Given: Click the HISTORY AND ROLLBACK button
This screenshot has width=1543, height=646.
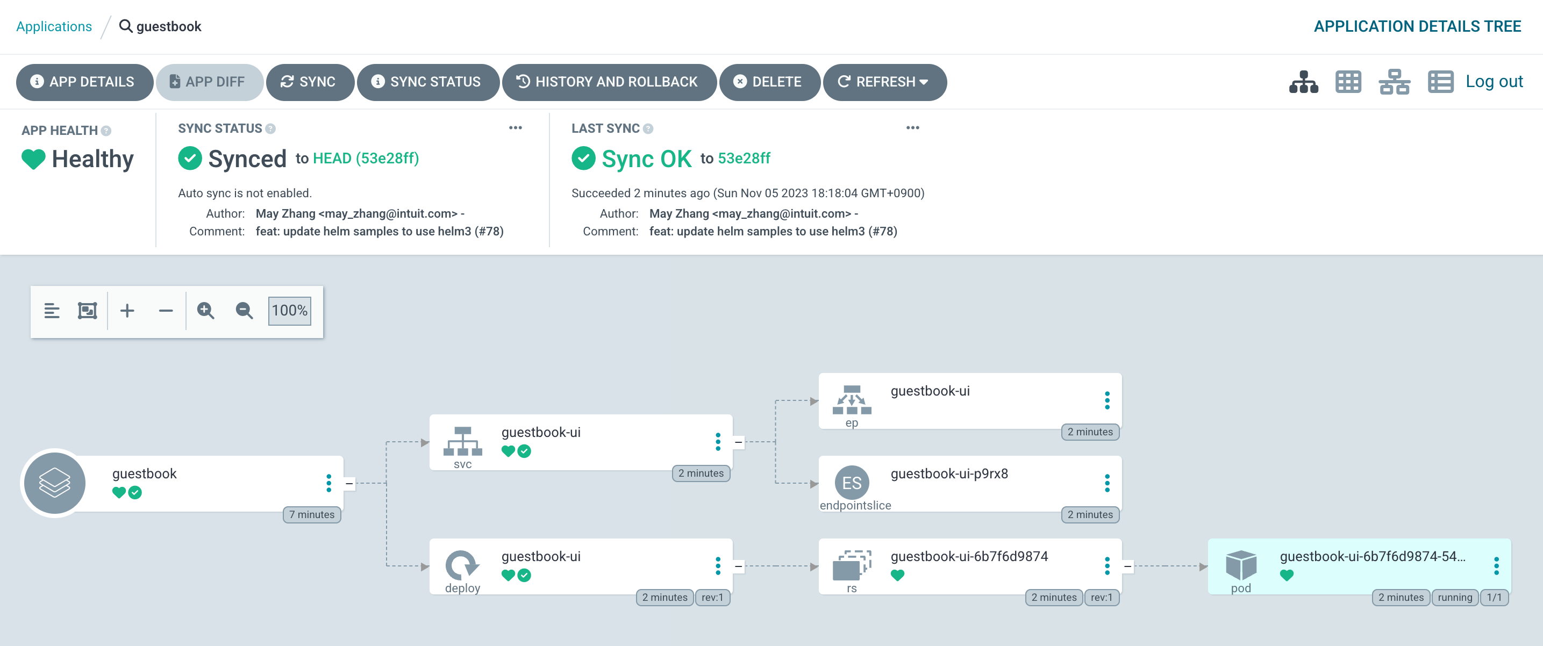Looking at the screenshot, I should click(x=609, y=82).
